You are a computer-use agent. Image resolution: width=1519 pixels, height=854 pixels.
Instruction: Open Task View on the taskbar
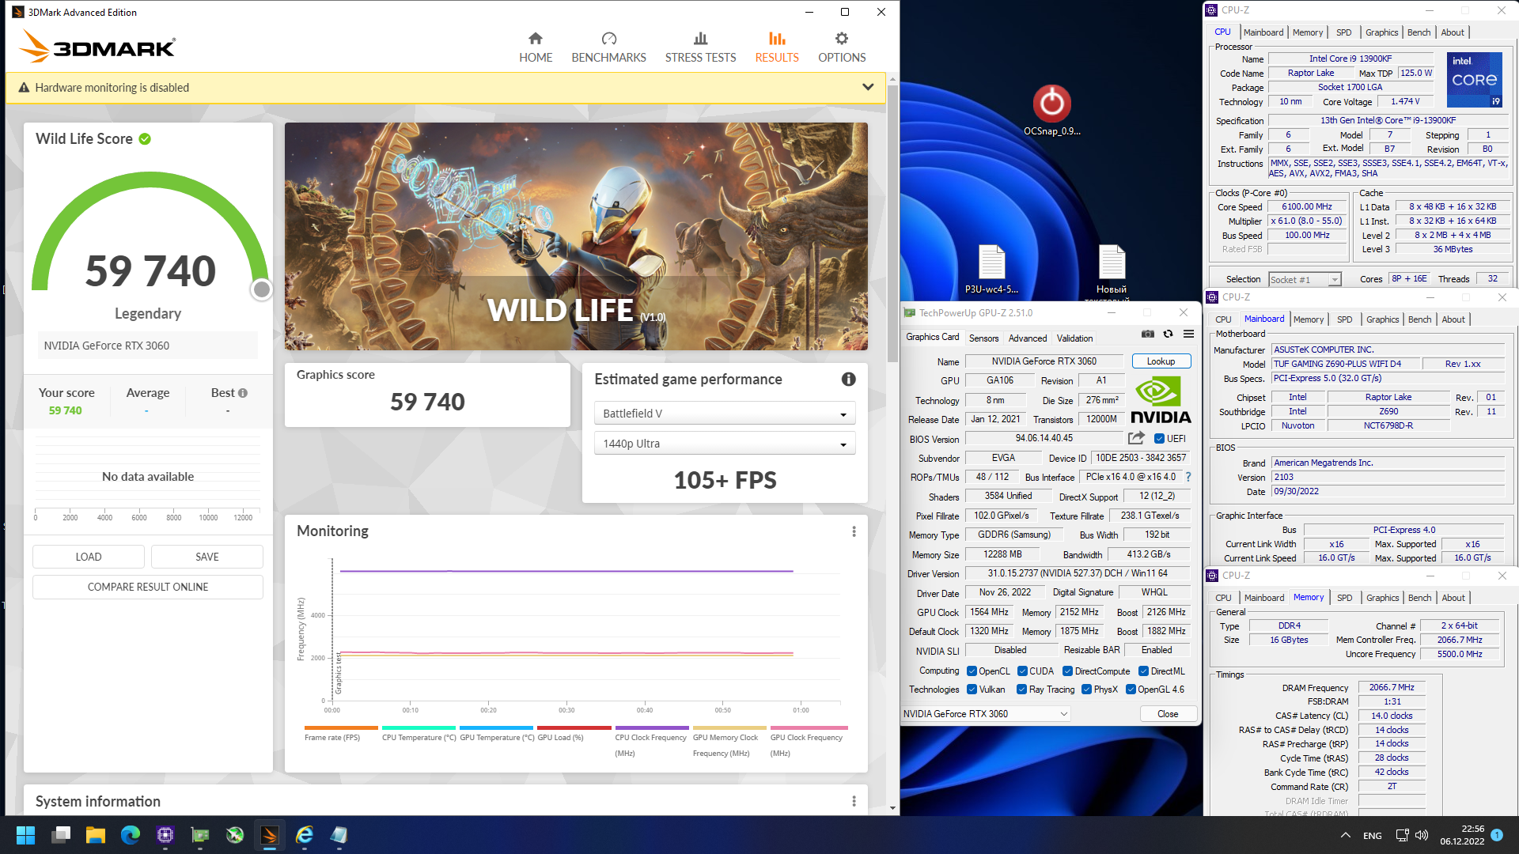point(61,835)
